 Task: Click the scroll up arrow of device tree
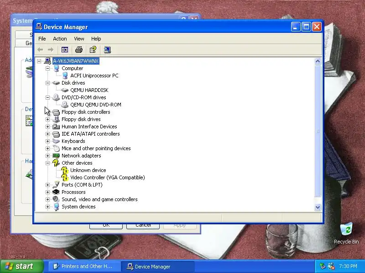click(x=318, y=61)
